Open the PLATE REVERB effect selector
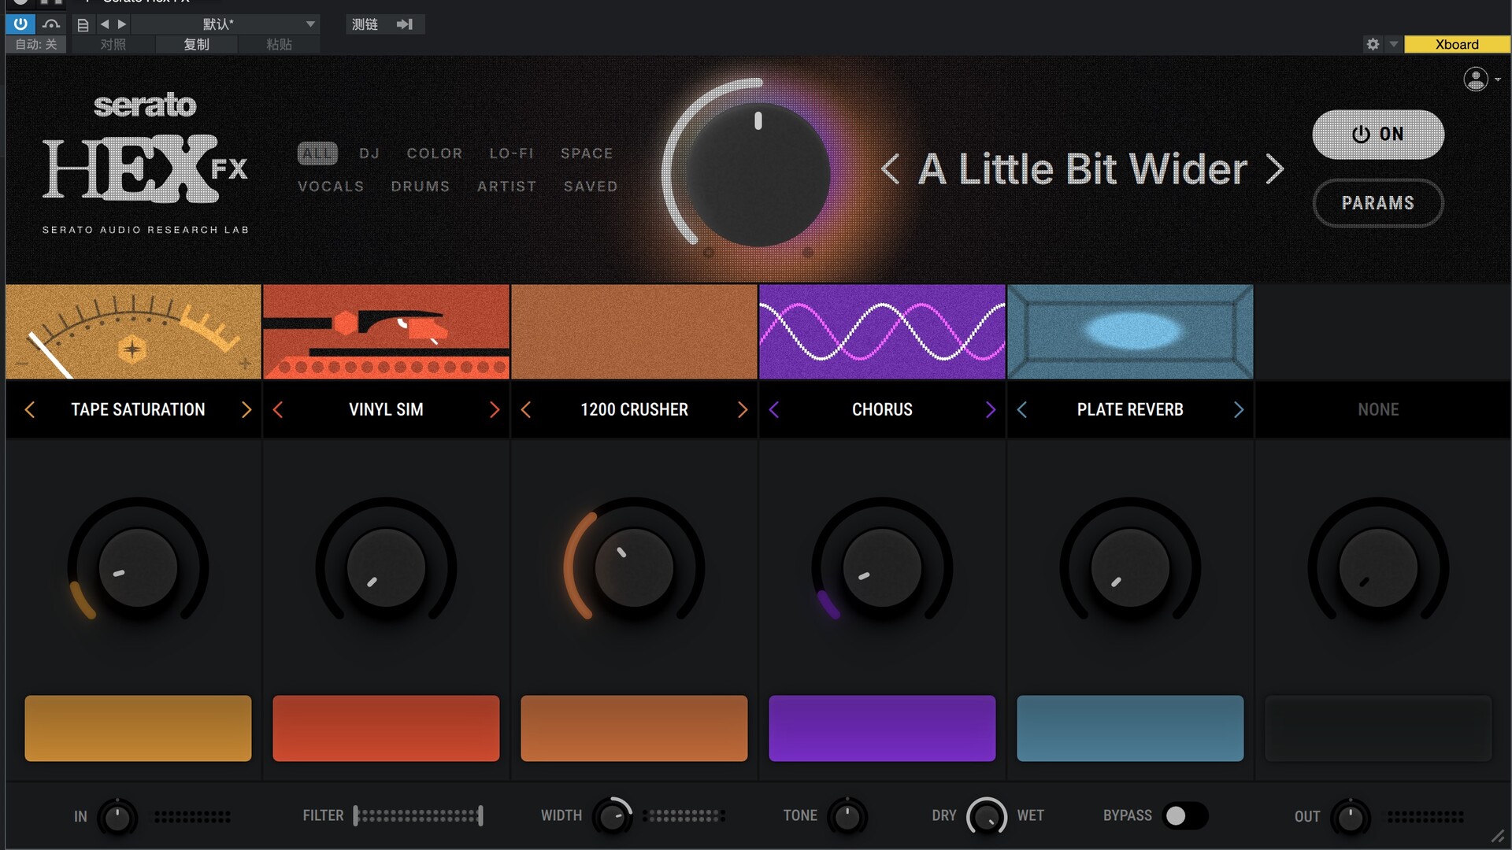Viewport: 1512px width, 850px height. pos(1130,409)
